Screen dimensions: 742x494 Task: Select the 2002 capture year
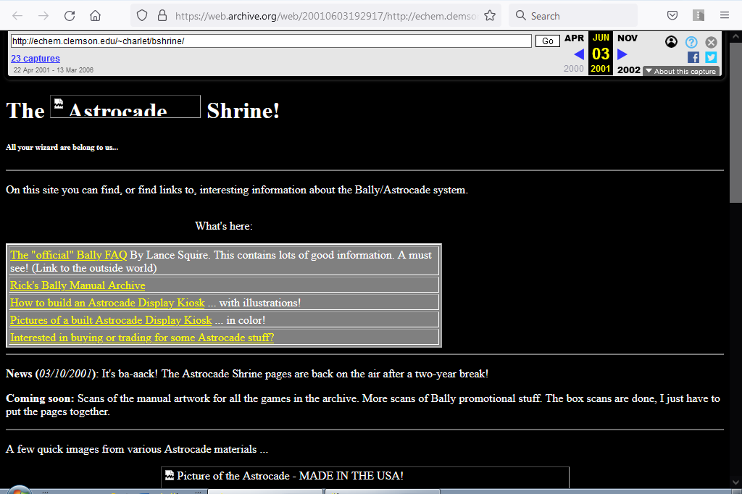[628, 70]
